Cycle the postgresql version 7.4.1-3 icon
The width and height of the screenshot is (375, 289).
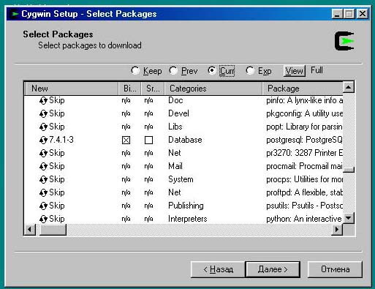43,140
